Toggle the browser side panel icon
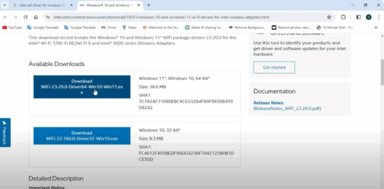The height and width of the screenshot is (189, 384). (358, 17)
